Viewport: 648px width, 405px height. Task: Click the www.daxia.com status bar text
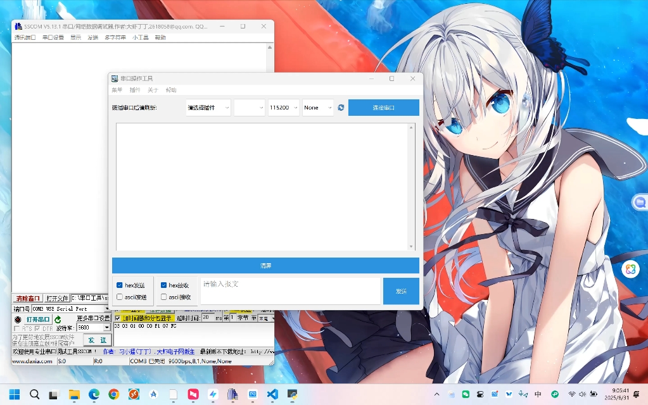32,361
